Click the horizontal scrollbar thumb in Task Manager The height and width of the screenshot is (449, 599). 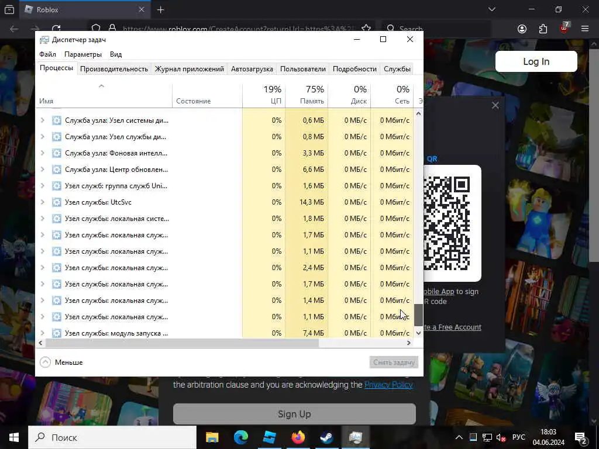click(x=182, y=343)
